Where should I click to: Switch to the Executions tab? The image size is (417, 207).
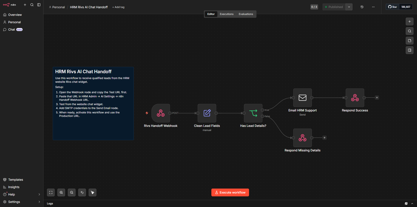(x=226, y=14)
